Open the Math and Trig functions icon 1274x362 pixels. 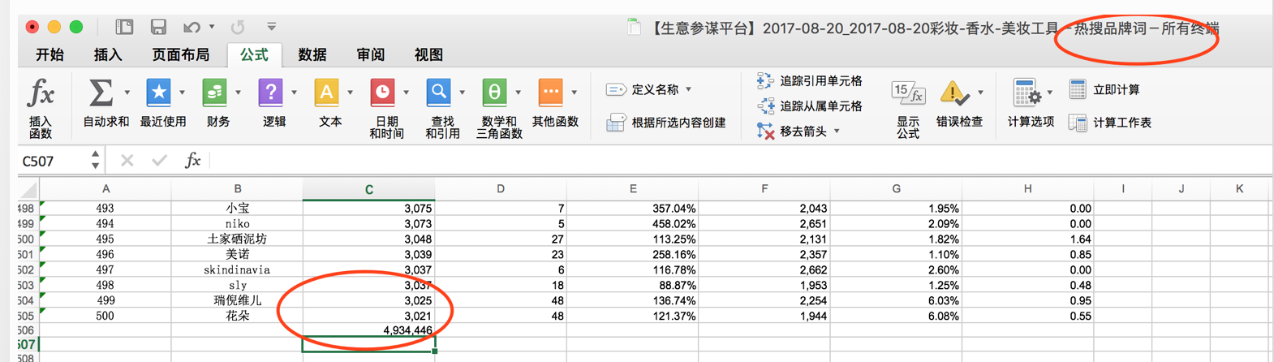coord(494,93)
